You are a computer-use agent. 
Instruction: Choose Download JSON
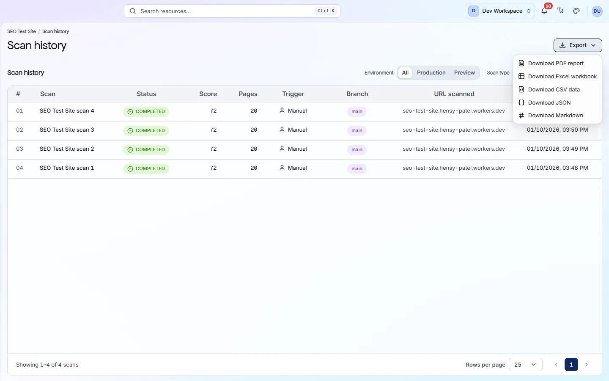pyautogui.click(x=557, y=102)
